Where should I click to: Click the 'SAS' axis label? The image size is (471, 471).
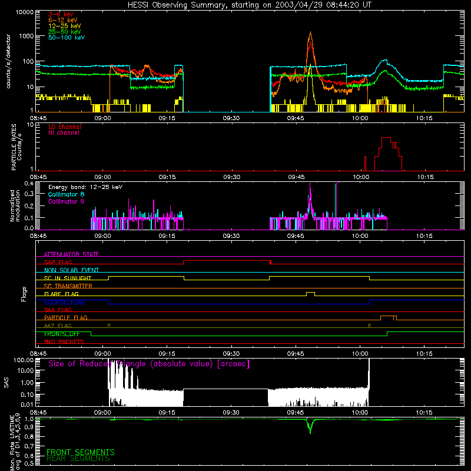click(x=6, y=383)
